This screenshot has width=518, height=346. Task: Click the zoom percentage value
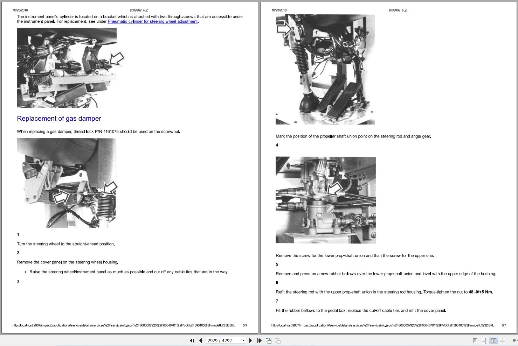514,340
